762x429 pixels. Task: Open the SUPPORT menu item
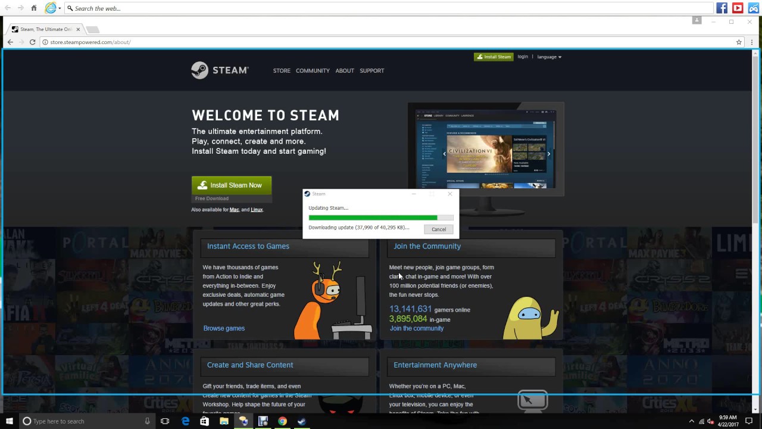[x=371, y=70]
